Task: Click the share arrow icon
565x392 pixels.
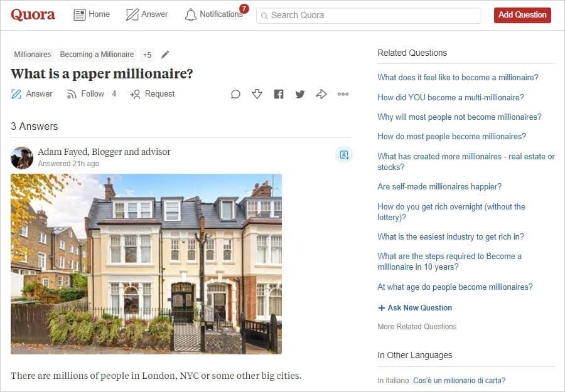Action: (321, 94)
